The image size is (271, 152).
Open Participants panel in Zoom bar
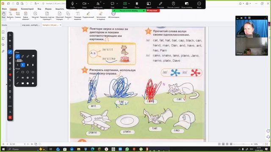[x=98, y=5]
